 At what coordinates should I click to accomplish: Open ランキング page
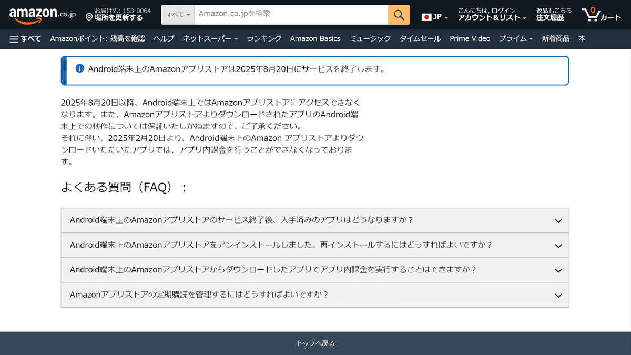[x=264, y=39]
